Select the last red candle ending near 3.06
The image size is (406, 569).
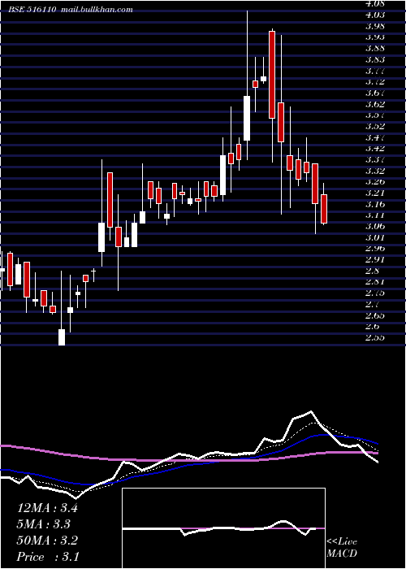point(324,209)
